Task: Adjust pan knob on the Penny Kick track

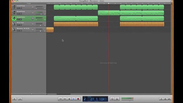Action: (33, 24)
